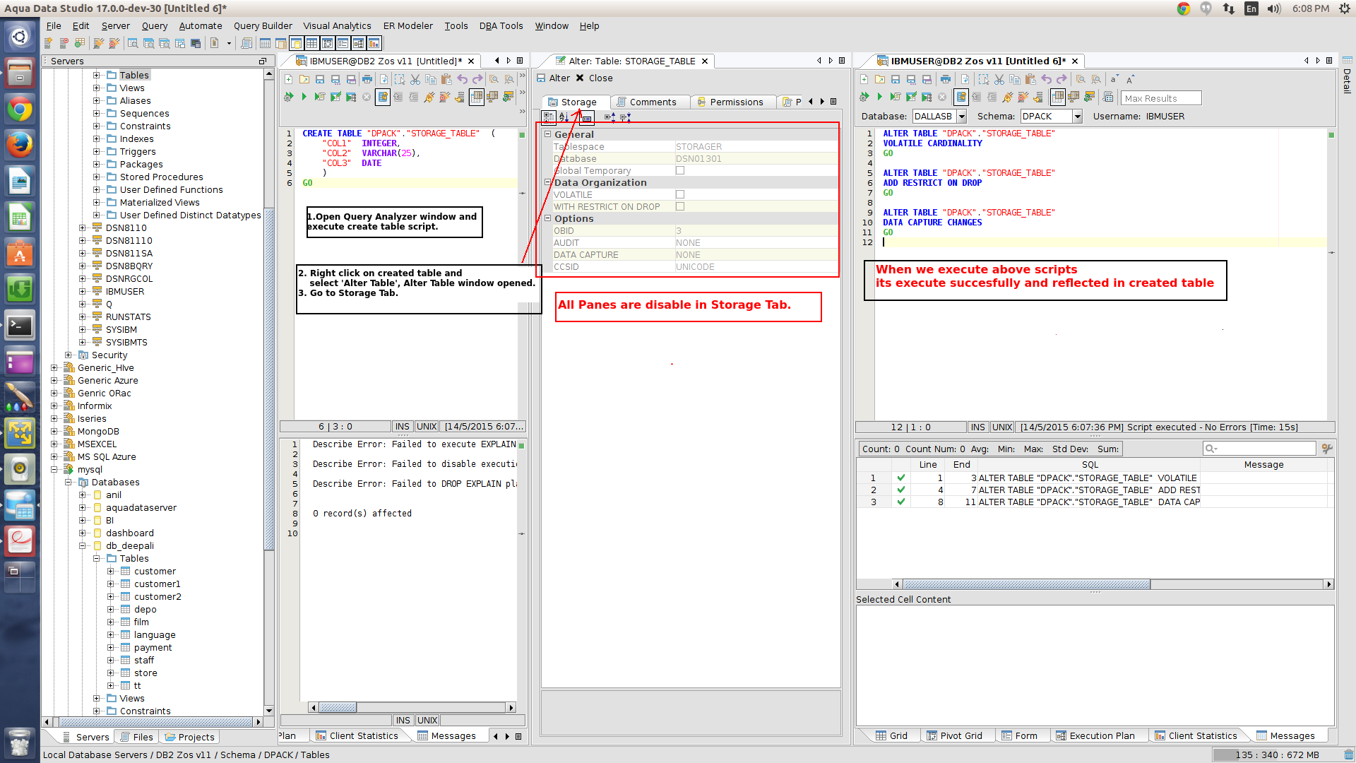Open Google Chrome from Ubuntu launcher
Screen dimensions: 1356x763
[20, 110]
